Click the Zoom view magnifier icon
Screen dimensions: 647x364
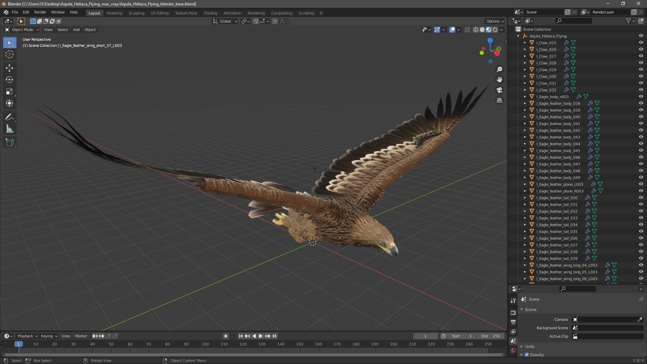click(x=499, y=69)
